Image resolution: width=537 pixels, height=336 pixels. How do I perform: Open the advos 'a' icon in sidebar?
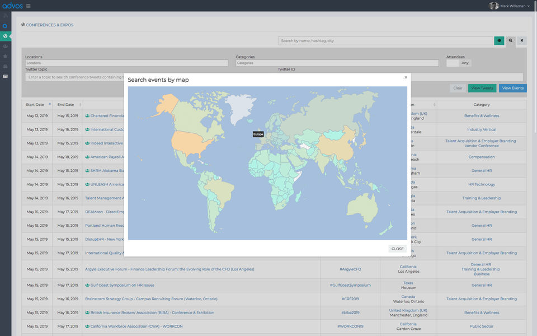(x=6, y=26)
